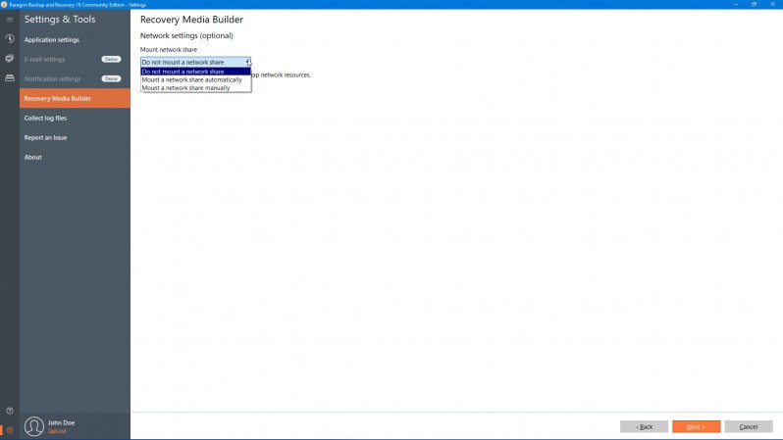
Task: Choose 'Mount a network share automatically'
Action: (x=195, y=79)
